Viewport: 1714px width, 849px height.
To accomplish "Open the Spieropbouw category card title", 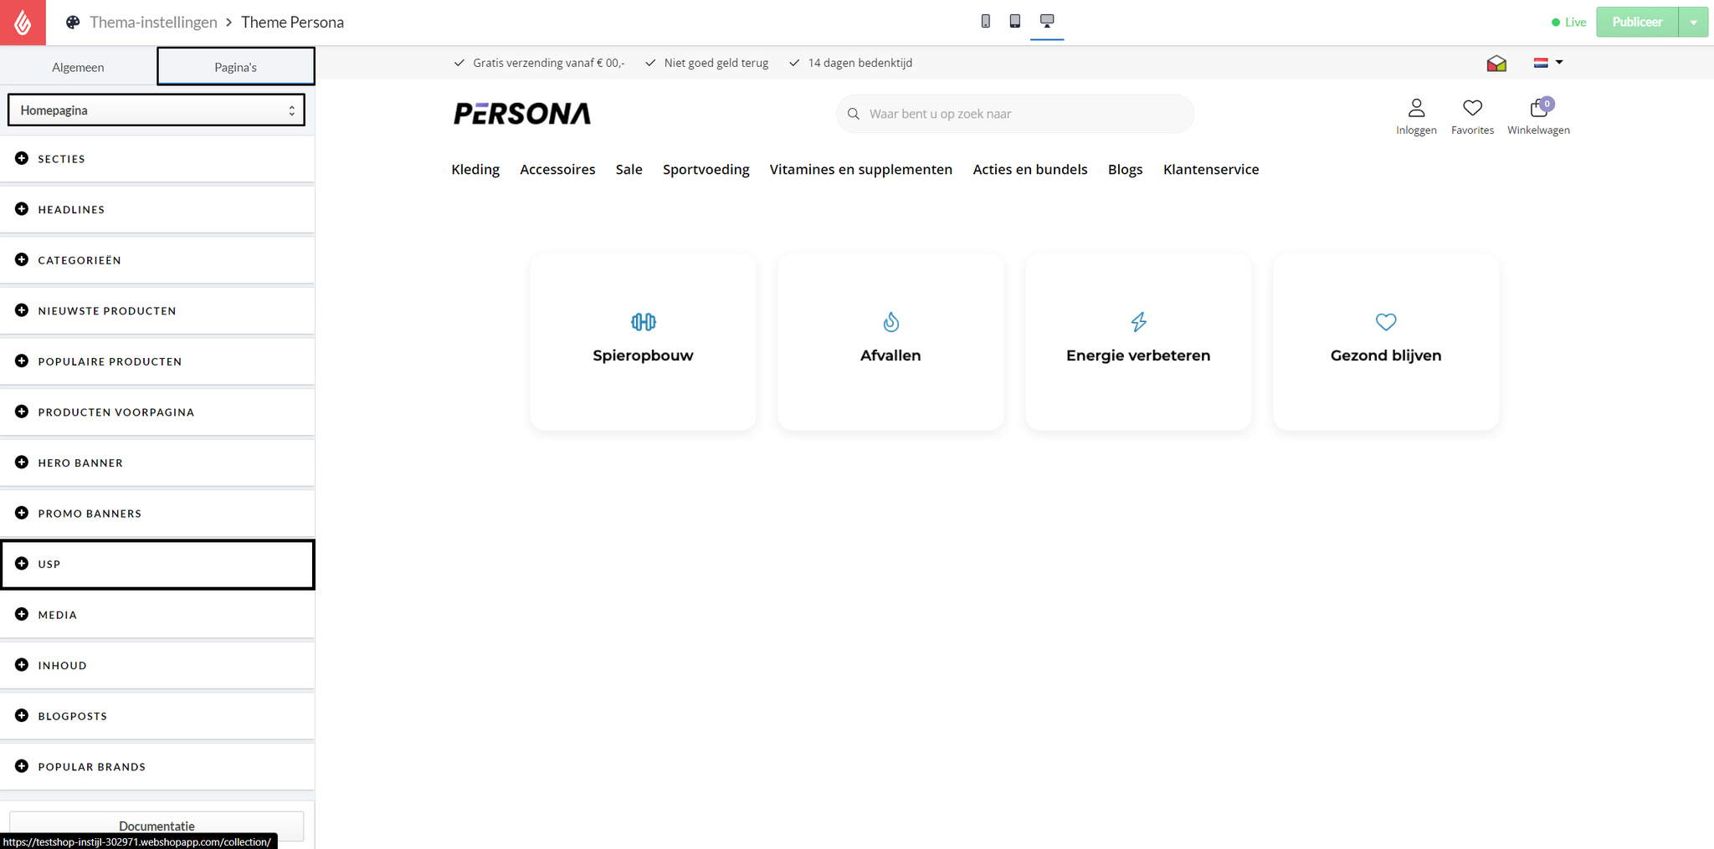I will coord(643,355).
